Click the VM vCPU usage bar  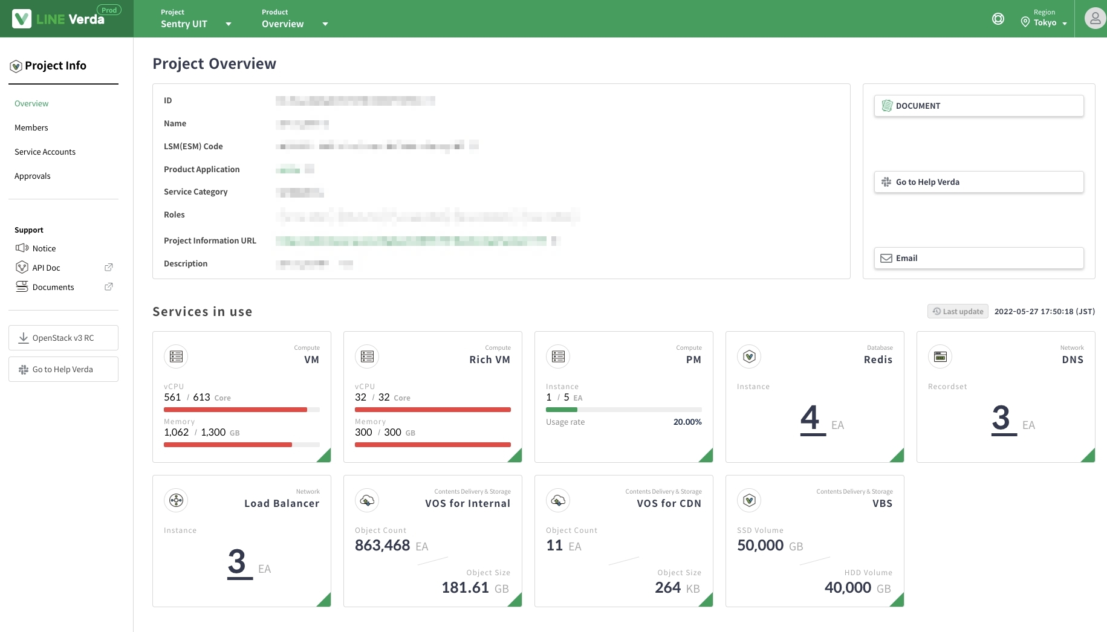tap(242, 410)
